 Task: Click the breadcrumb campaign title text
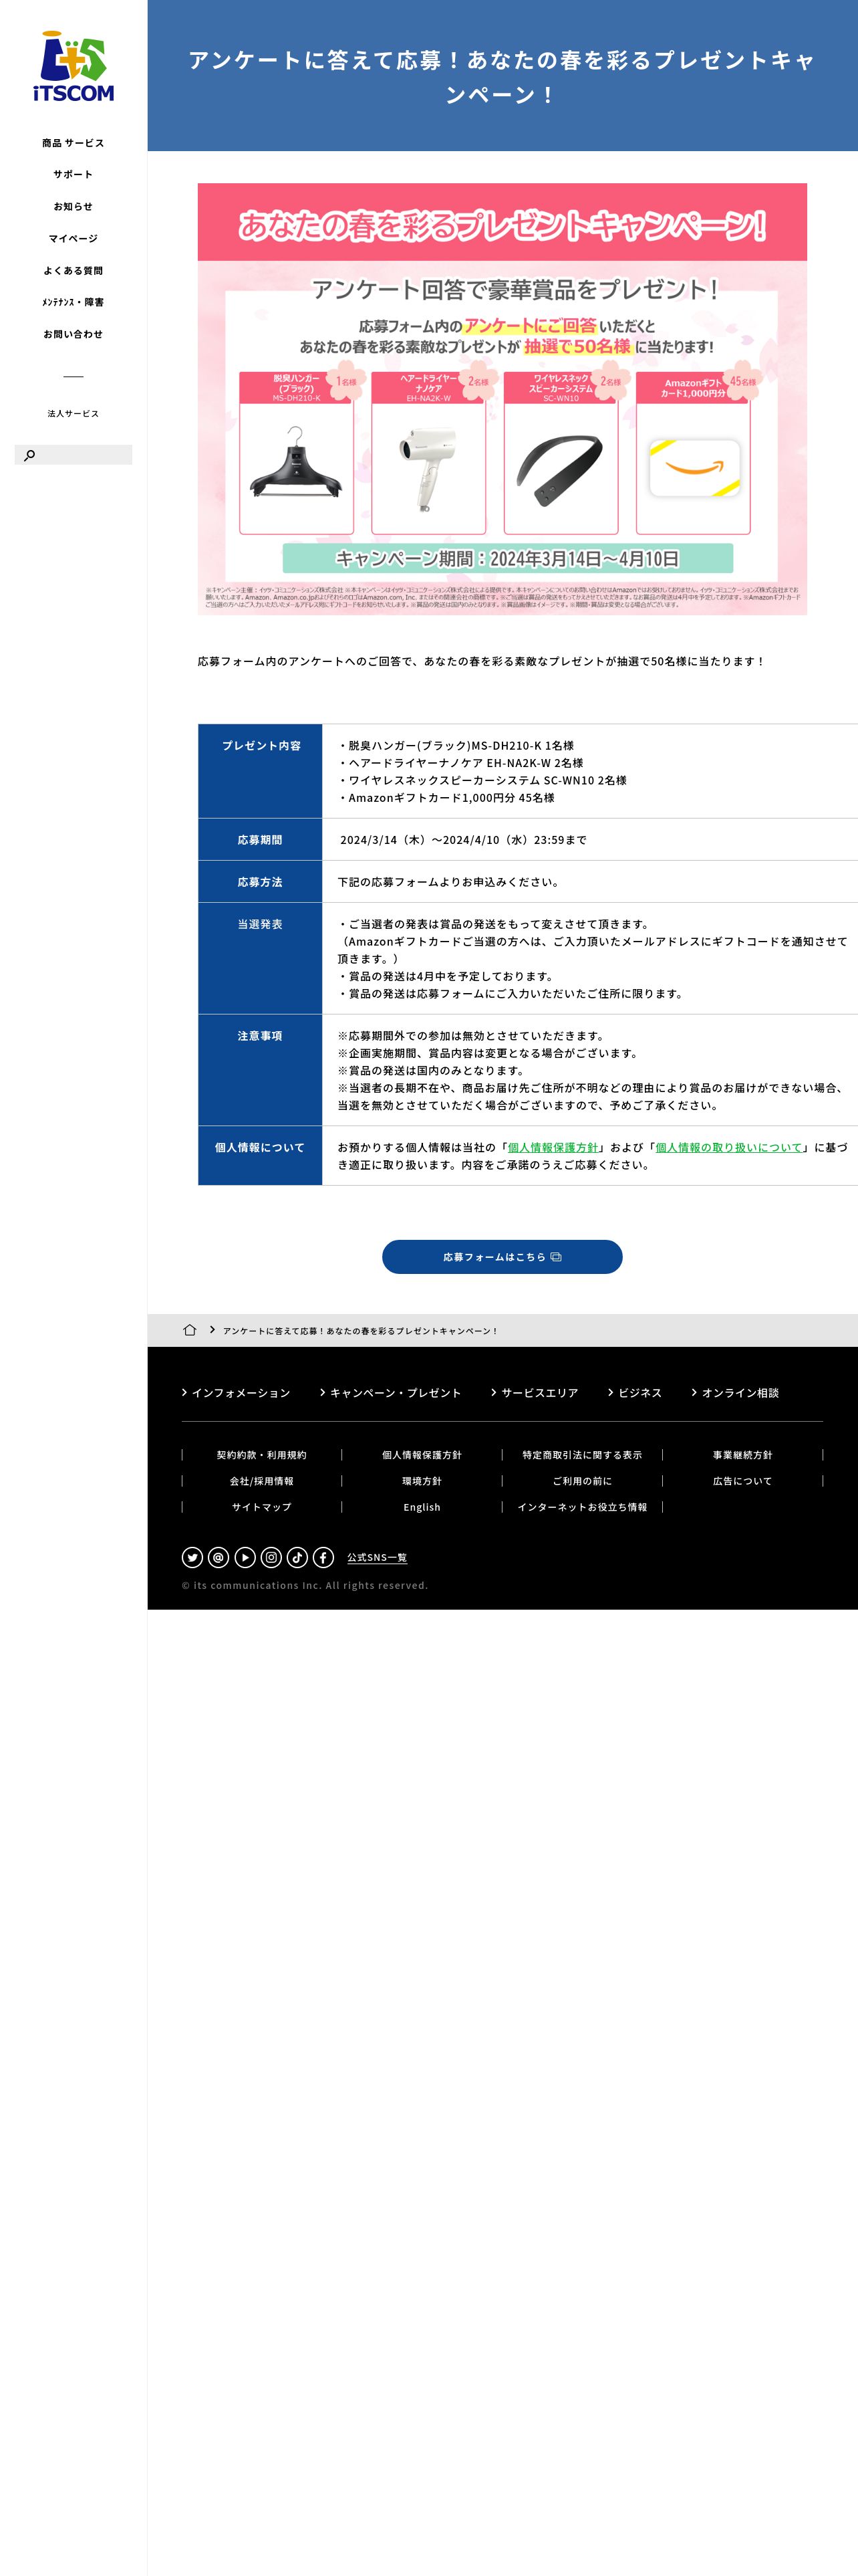pyautogui.click(x=360, y=1331)
